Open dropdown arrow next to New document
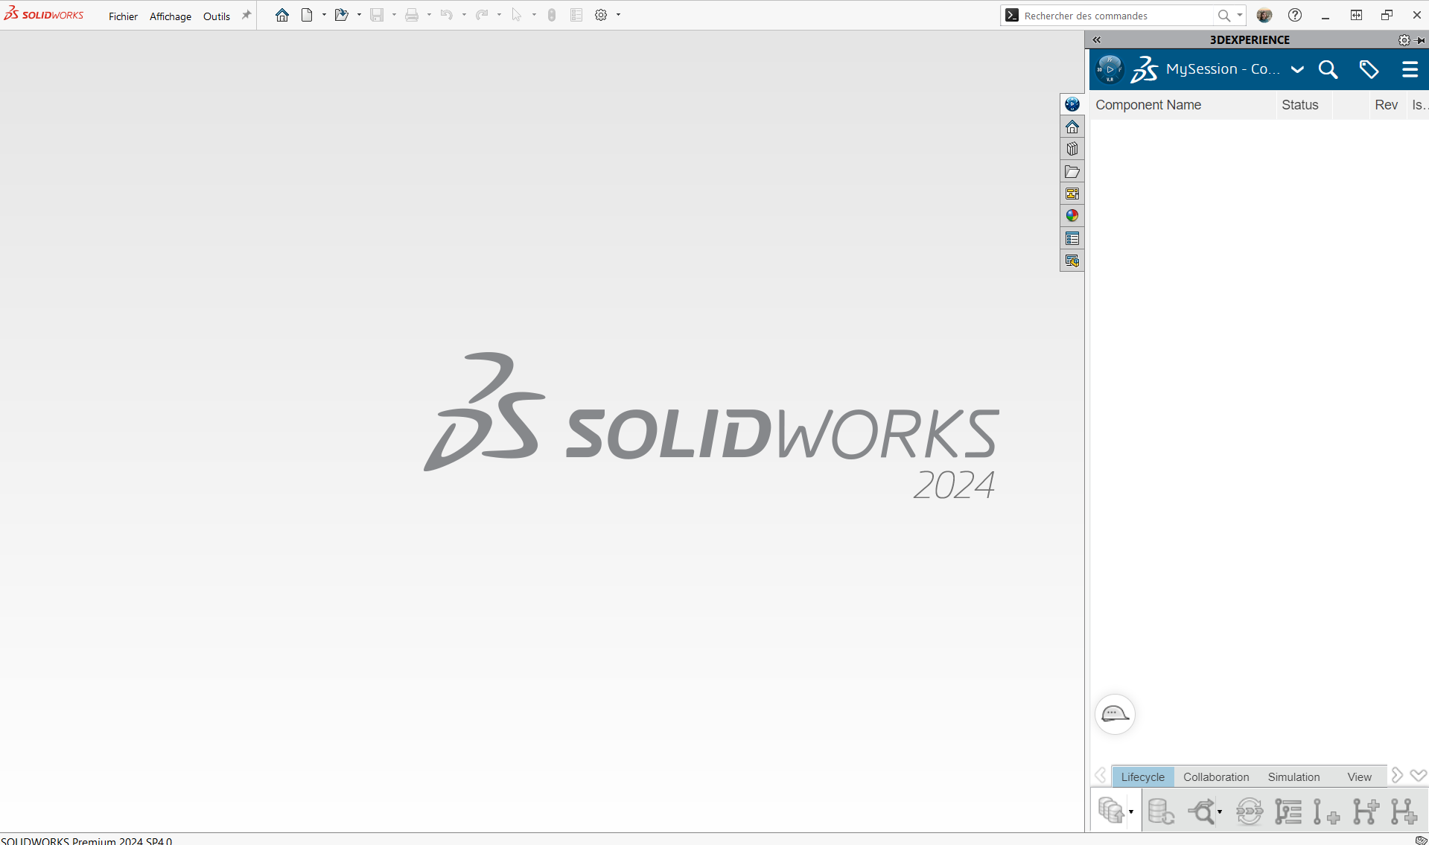The width and height of the screenshot is (1429, 845). pos(324,15)
